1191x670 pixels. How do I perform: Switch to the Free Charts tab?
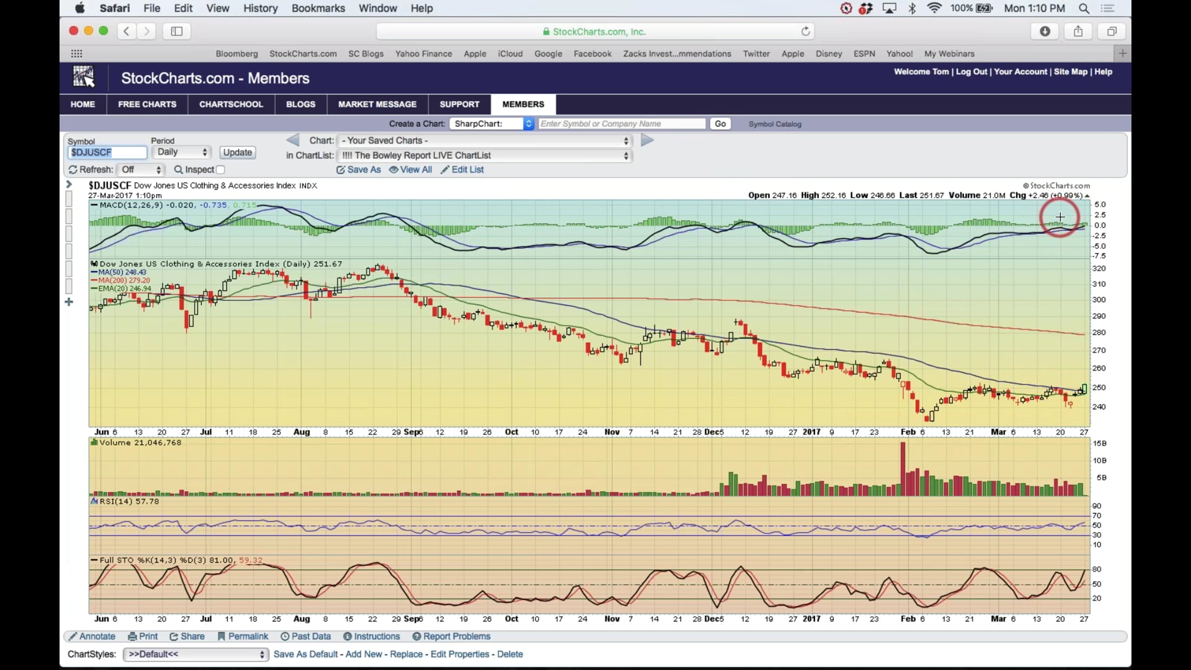click(147, 104)
